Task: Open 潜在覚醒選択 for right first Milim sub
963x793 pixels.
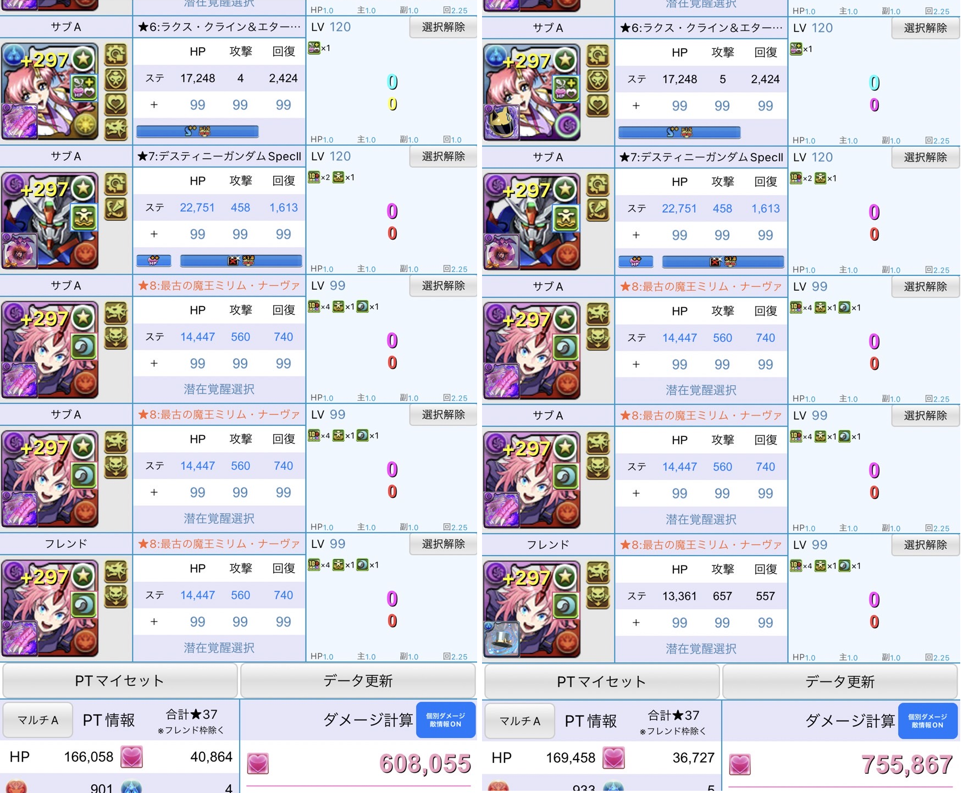Action: click(701, 390)
